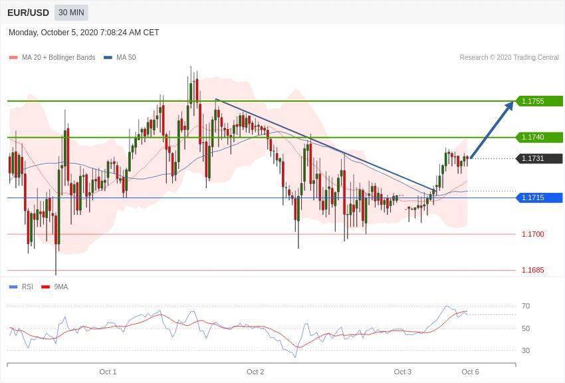
Task: Click the 30 MIN timeframe button
Action: coord(71,13)
